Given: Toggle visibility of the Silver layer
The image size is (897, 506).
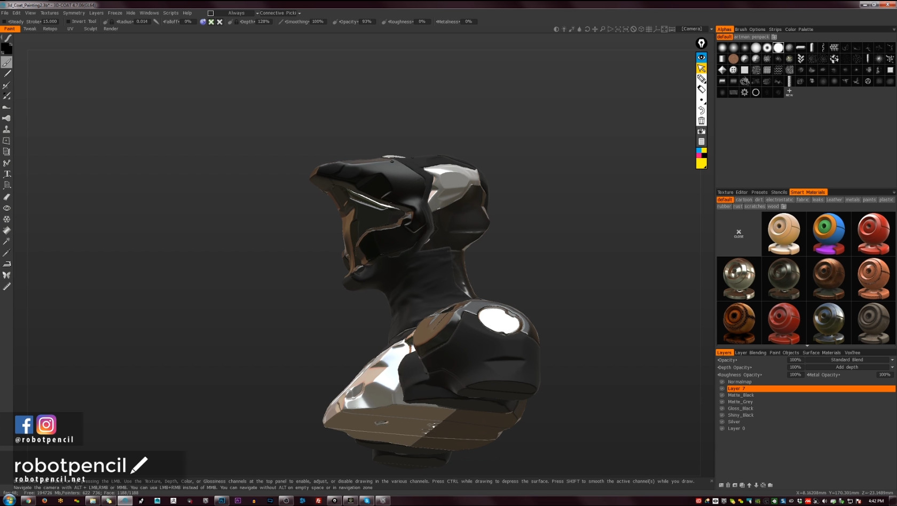Looking at the screenshot, I should pyautogui.click(x=722, y=422).
